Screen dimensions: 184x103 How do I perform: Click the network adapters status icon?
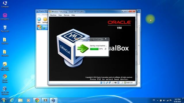click(x=110, y=82)
